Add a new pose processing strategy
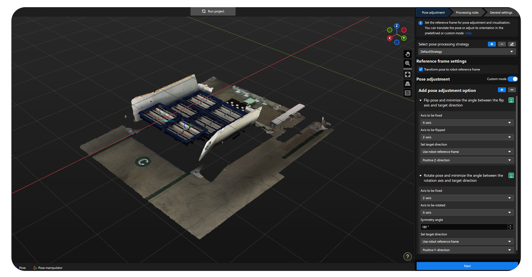Viewport: 532px width, 277px height. pyautogui.click(x=492, y=44)
